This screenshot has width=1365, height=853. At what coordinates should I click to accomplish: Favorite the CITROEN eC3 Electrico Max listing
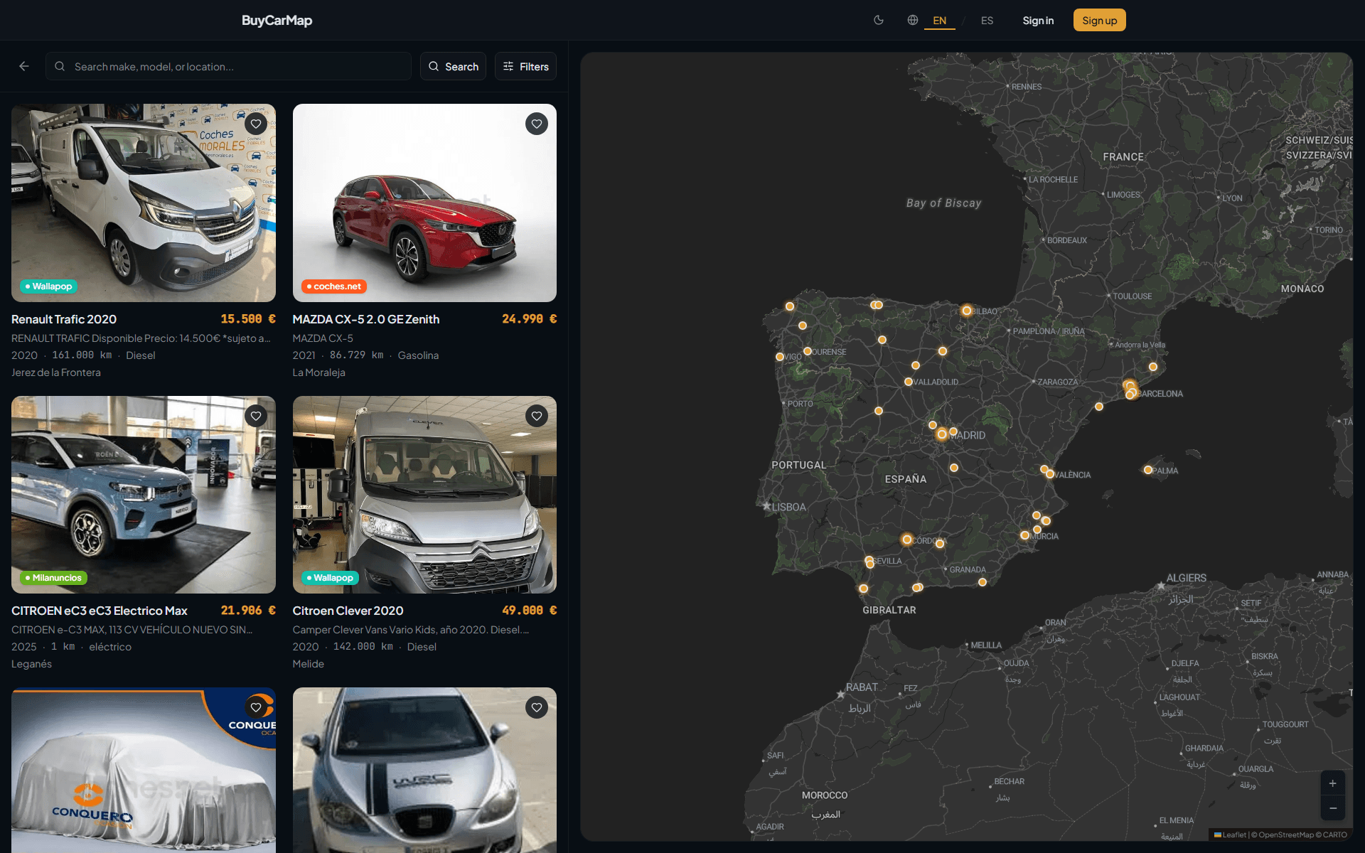click(x=256, y=416)
